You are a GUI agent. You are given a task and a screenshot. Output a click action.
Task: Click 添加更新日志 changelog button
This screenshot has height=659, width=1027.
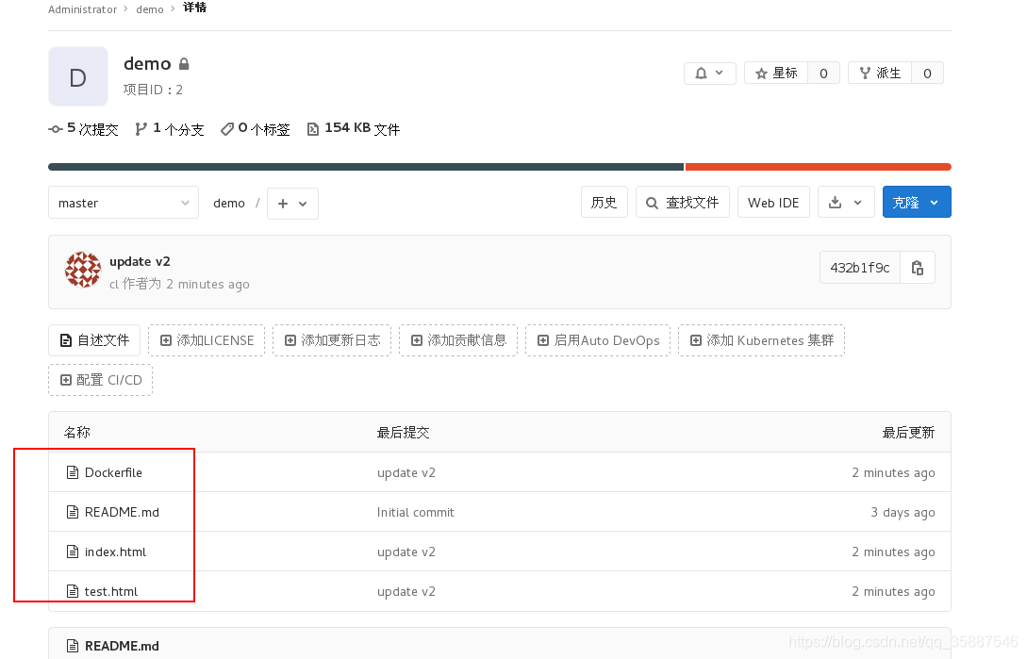pyautogui.click(x=332, y=340)
